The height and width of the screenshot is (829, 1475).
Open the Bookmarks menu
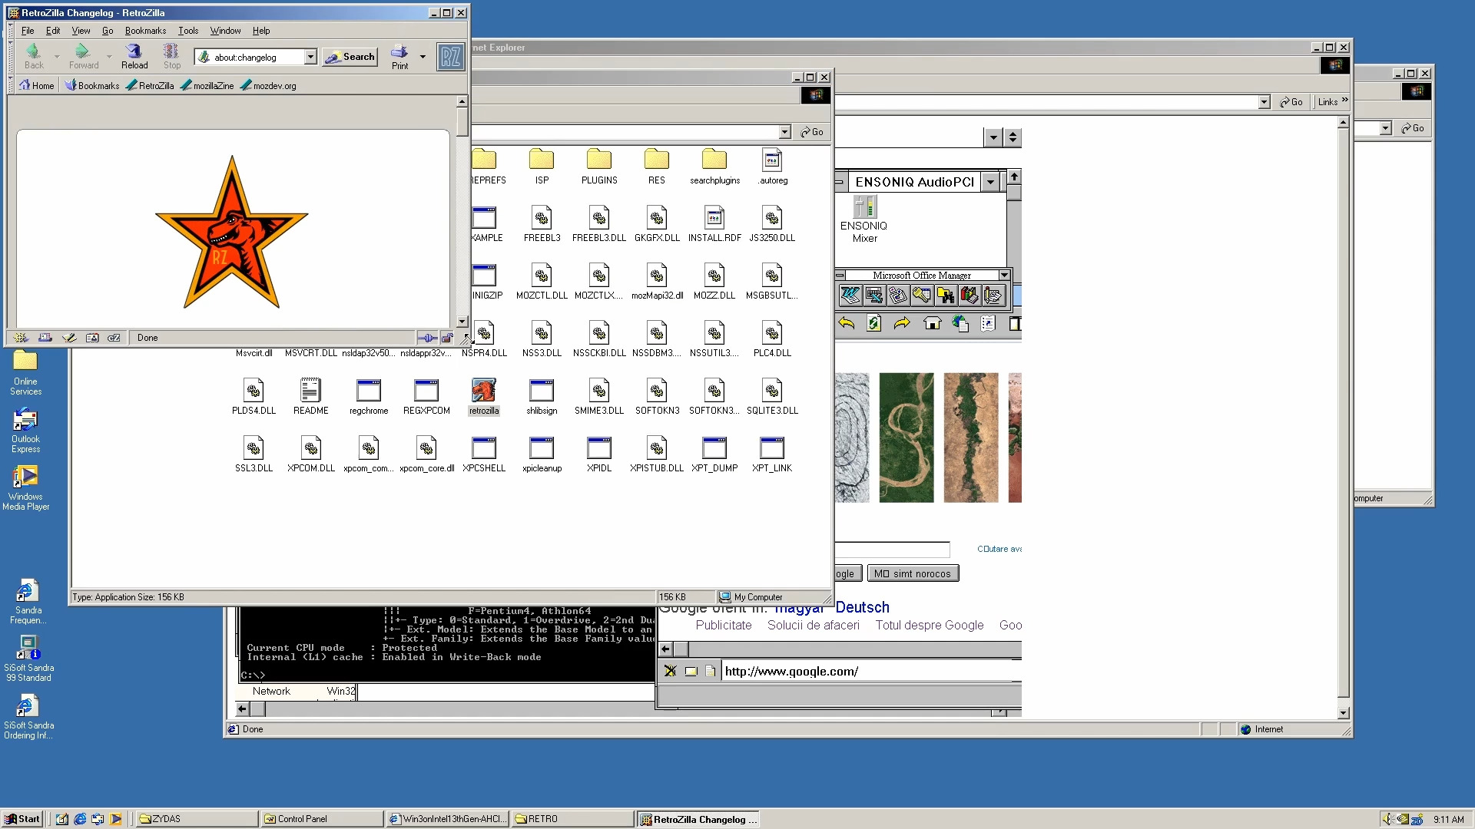145,31
